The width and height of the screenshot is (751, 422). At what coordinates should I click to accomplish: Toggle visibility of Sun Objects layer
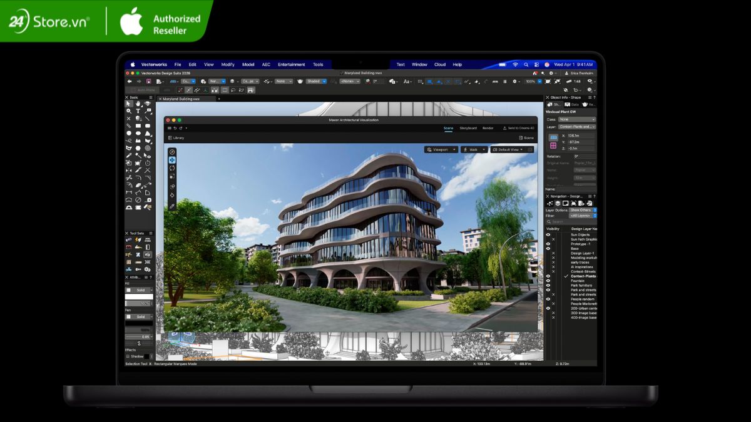point(548,234)
